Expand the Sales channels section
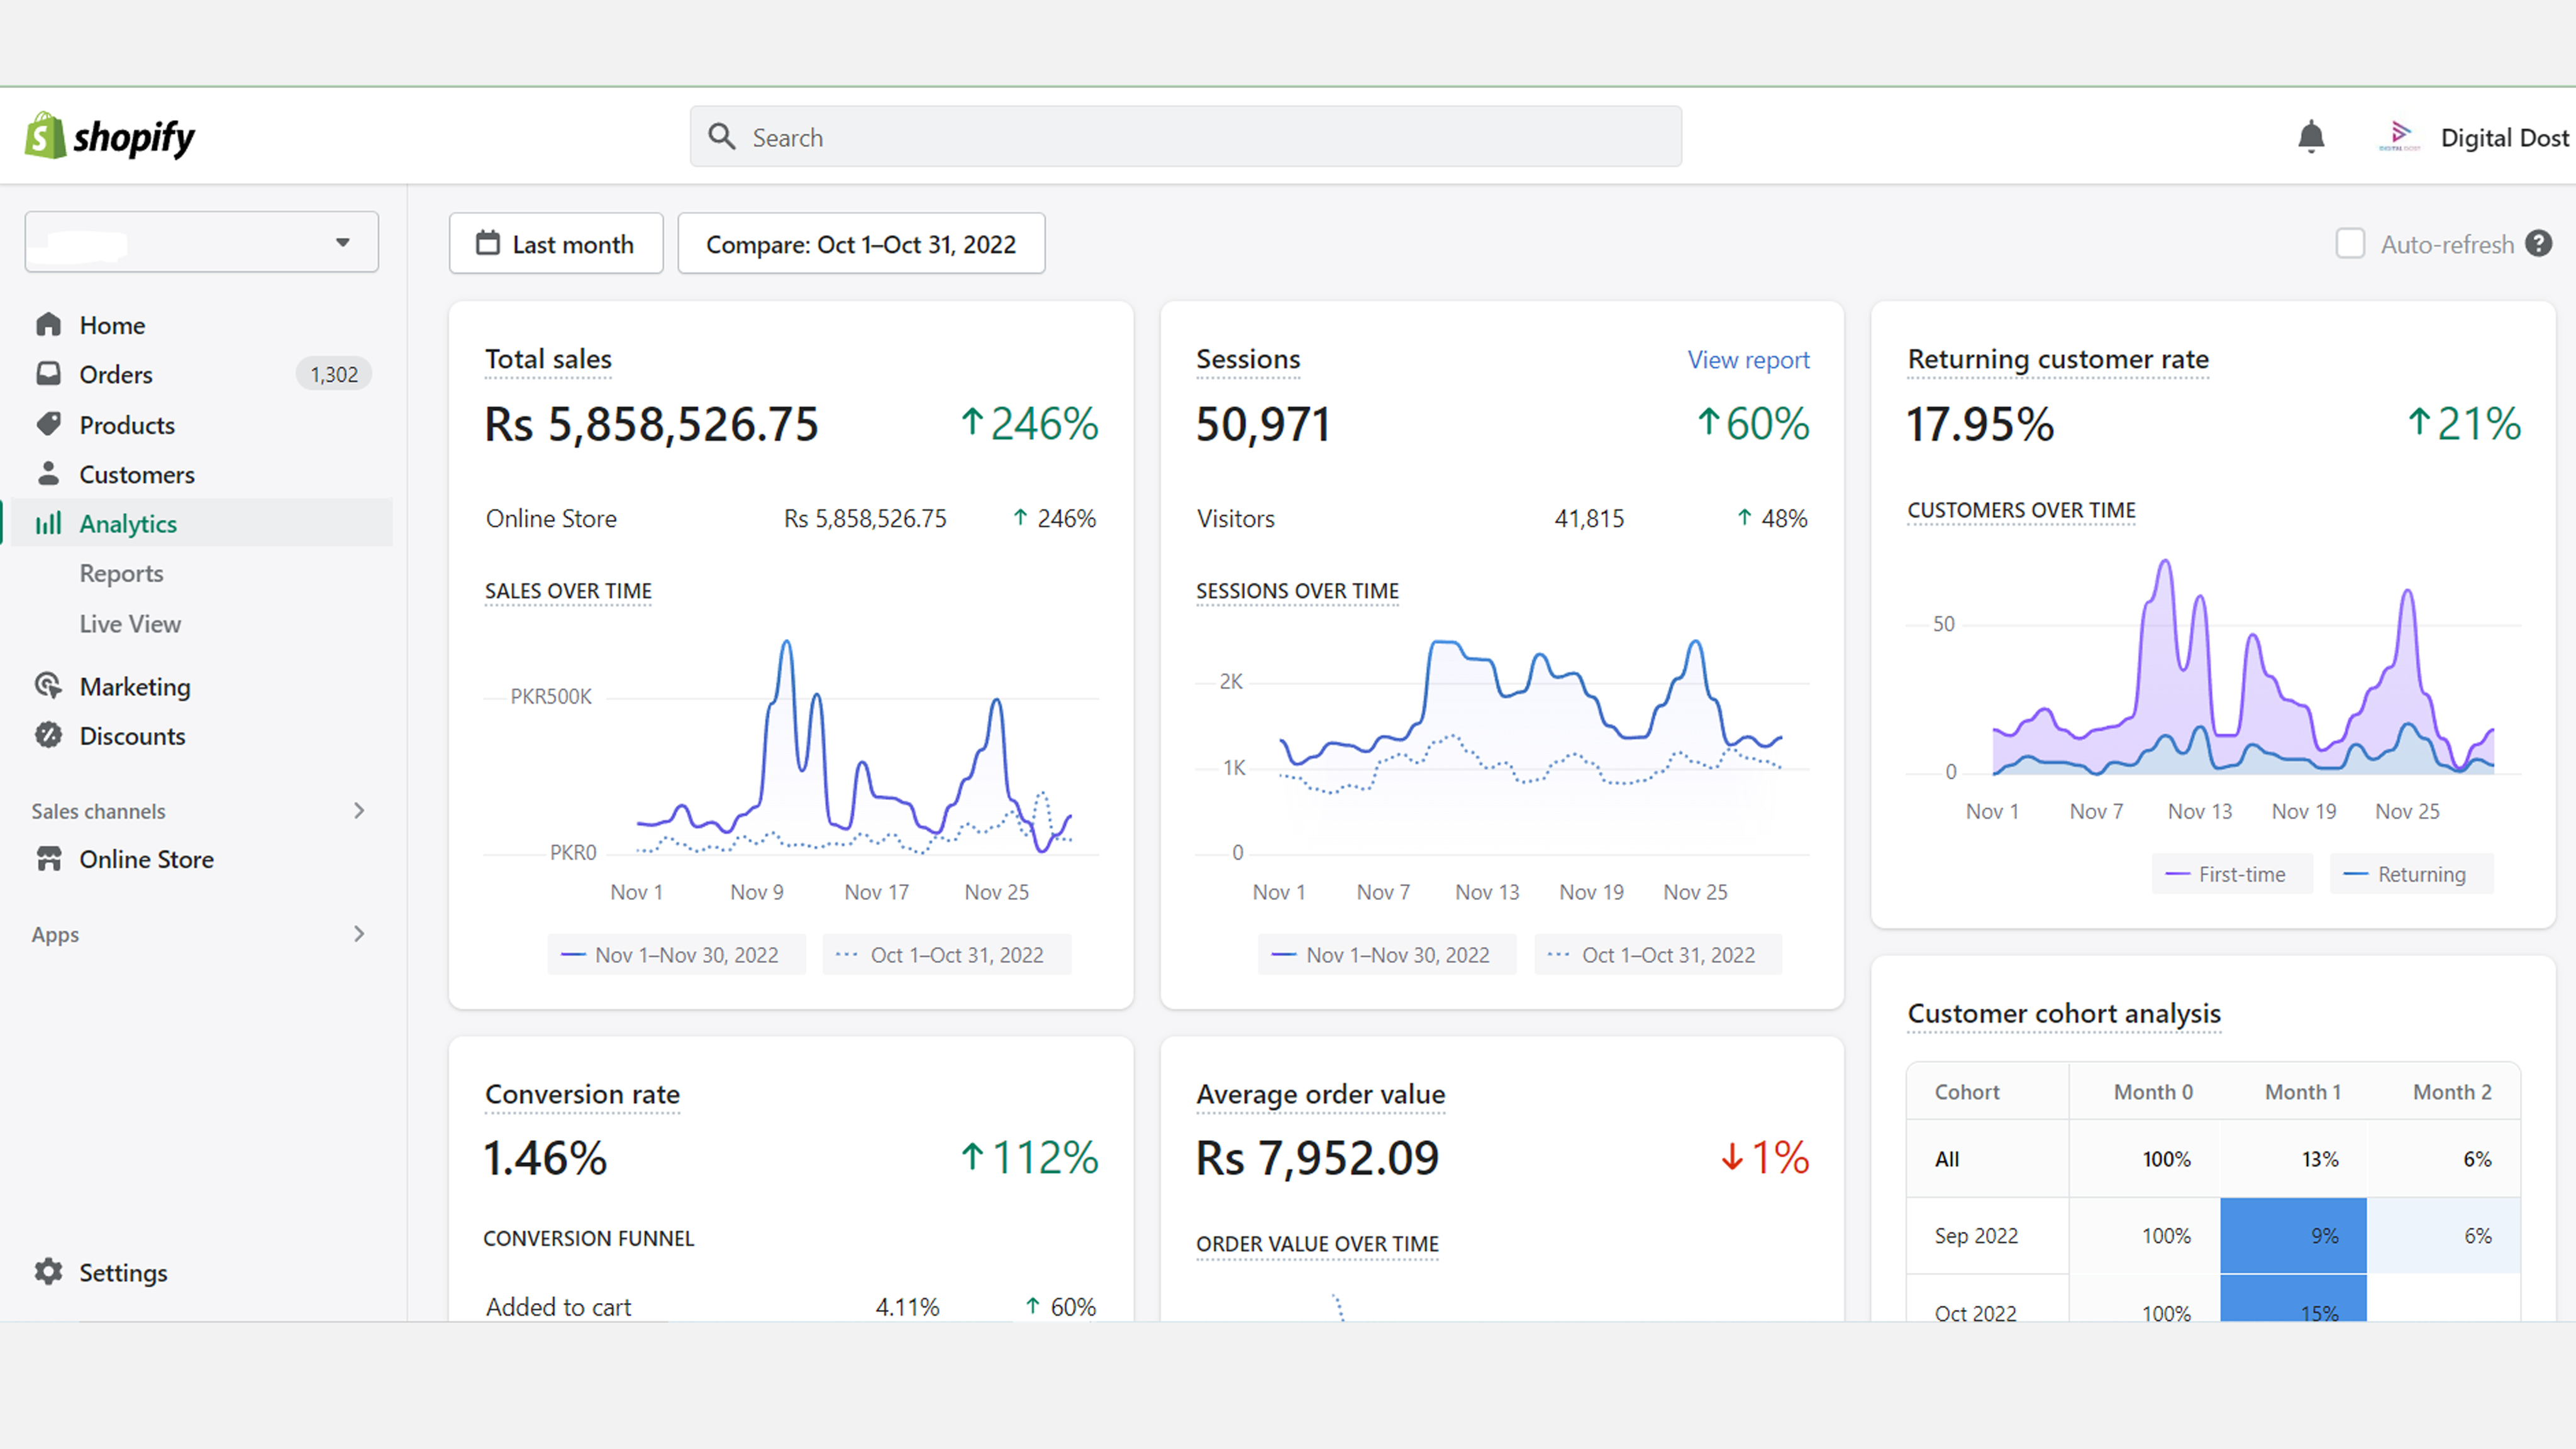Viewport: 2576px width, 1449px height. pos(359,810)
